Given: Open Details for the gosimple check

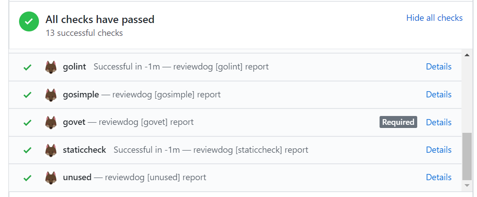Looking at the screenshot, I should [438, 95].
